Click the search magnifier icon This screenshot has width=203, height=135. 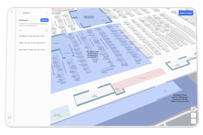point(47,31)
